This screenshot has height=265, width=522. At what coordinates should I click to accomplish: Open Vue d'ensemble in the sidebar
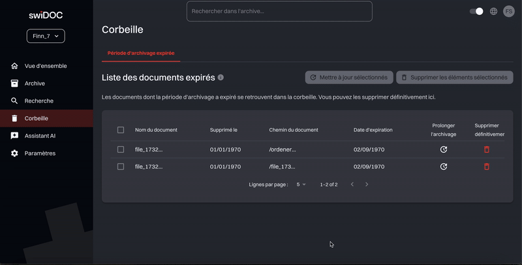tap(46, 66)
